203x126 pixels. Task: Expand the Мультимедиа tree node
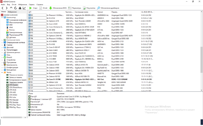click(2, 50)
